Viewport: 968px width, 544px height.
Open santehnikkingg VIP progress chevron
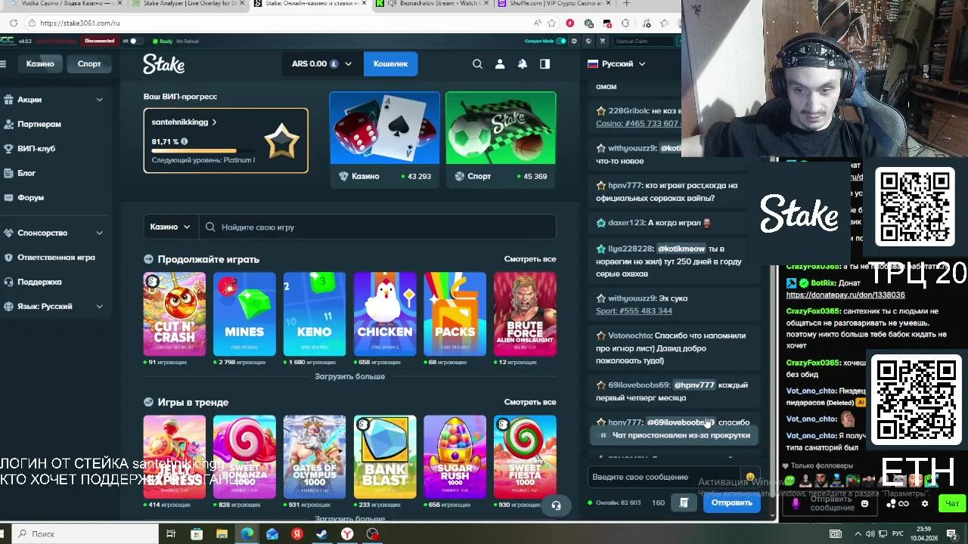[215, 122]
